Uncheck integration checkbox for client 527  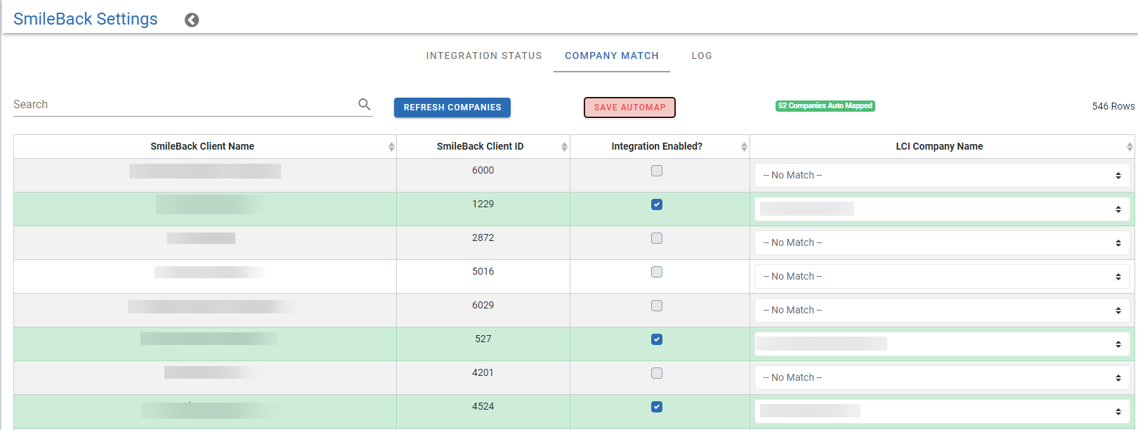click(657, 339)
